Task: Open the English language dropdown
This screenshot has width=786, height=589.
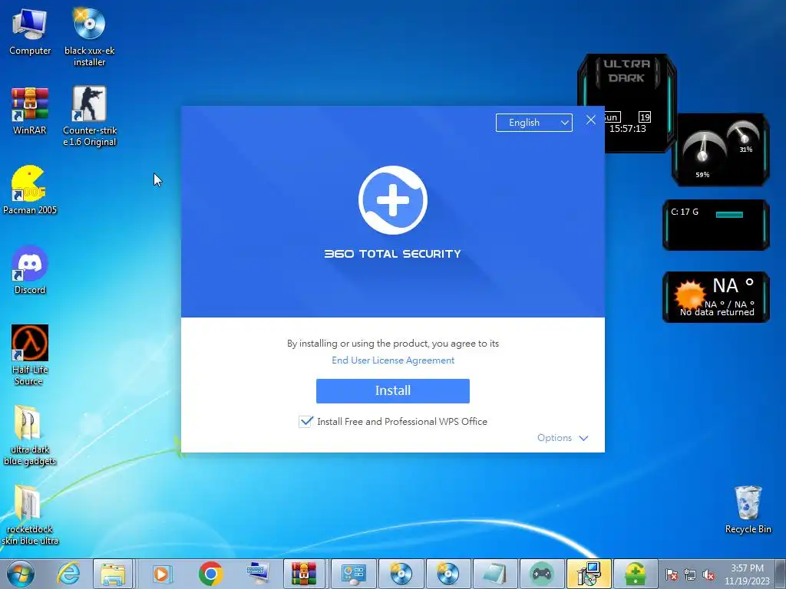Action: coord(534,123)
